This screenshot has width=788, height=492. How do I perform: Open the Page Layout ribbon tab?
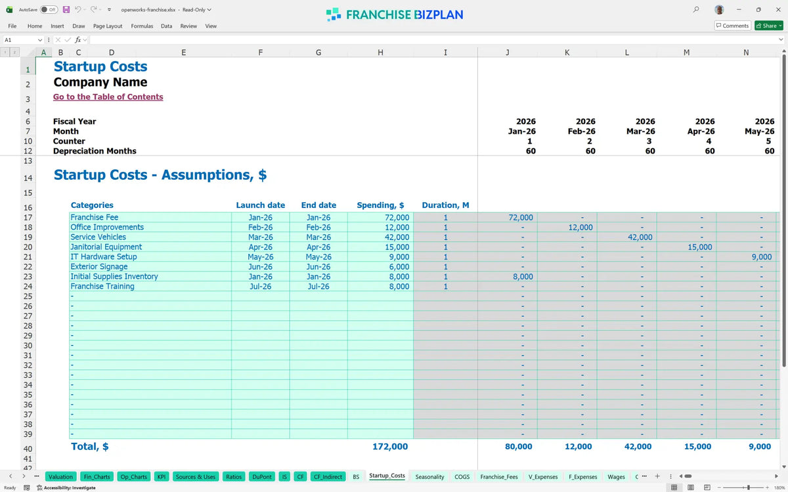coord(108,26)
